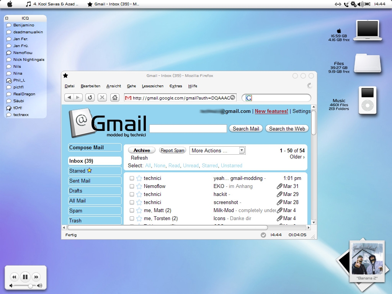
Task: Click the Firefox forward arrow button
Action: pos(78,98)
